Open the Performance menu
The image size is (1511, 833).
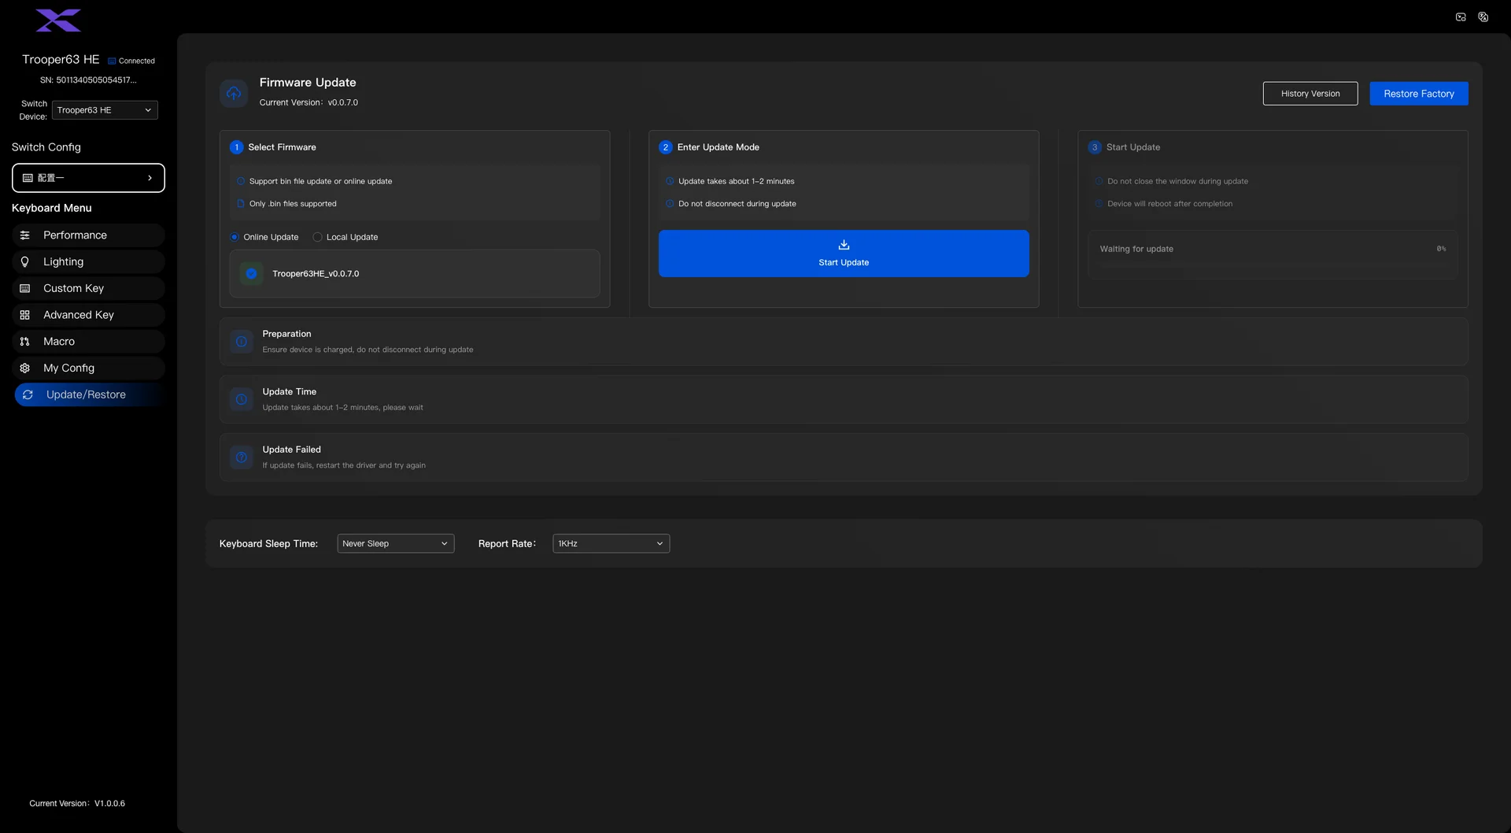coord(89,235)
